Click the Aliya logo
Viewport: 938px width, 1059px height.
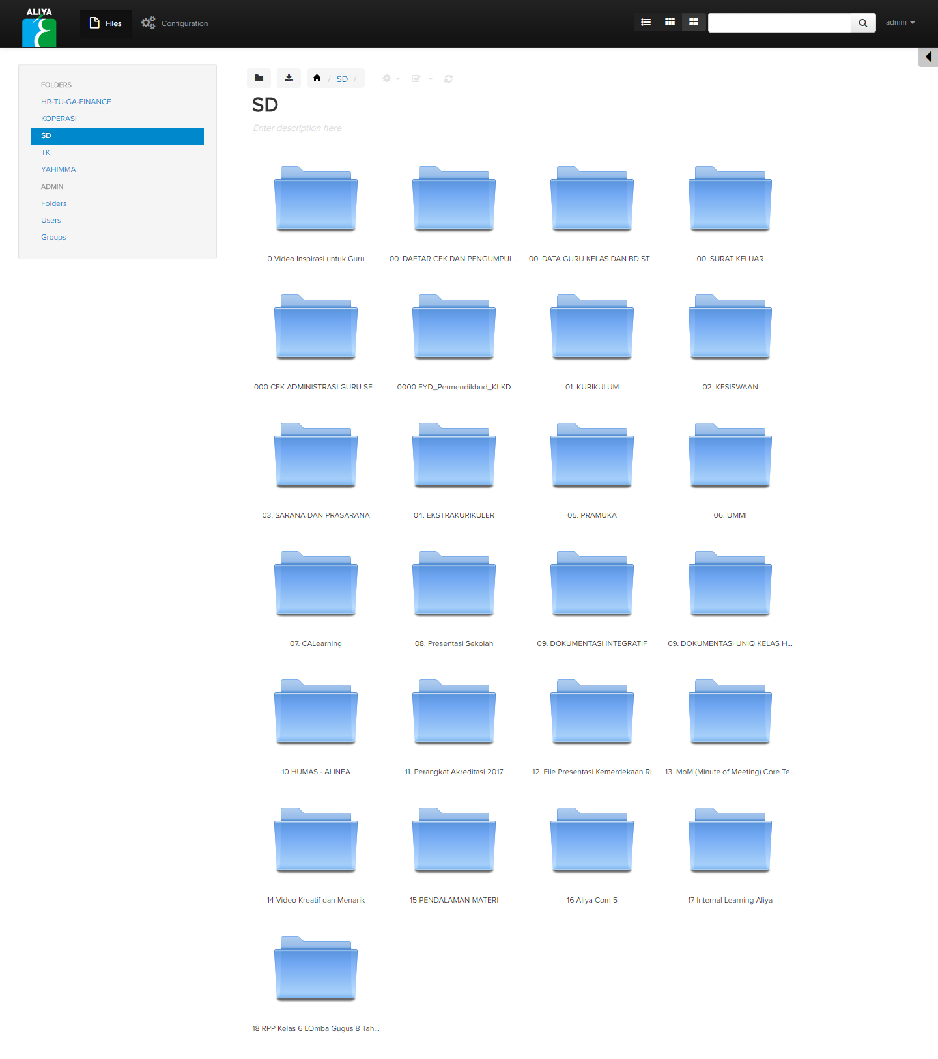tap(39, 27)
